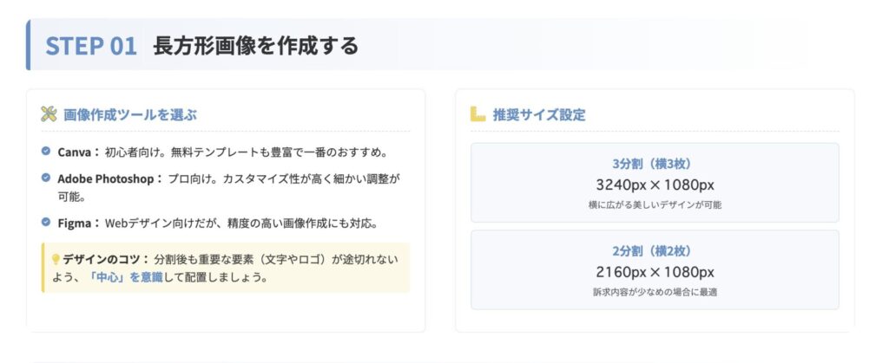Click the 3分割（横3枚） card title
Viewport: 889px width, 363px height.
[655, 164]
